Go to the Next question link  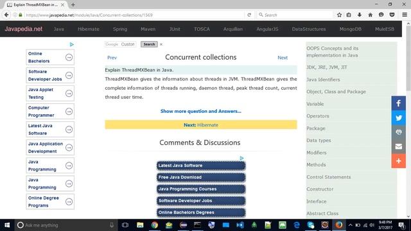[x=283, y=58]
